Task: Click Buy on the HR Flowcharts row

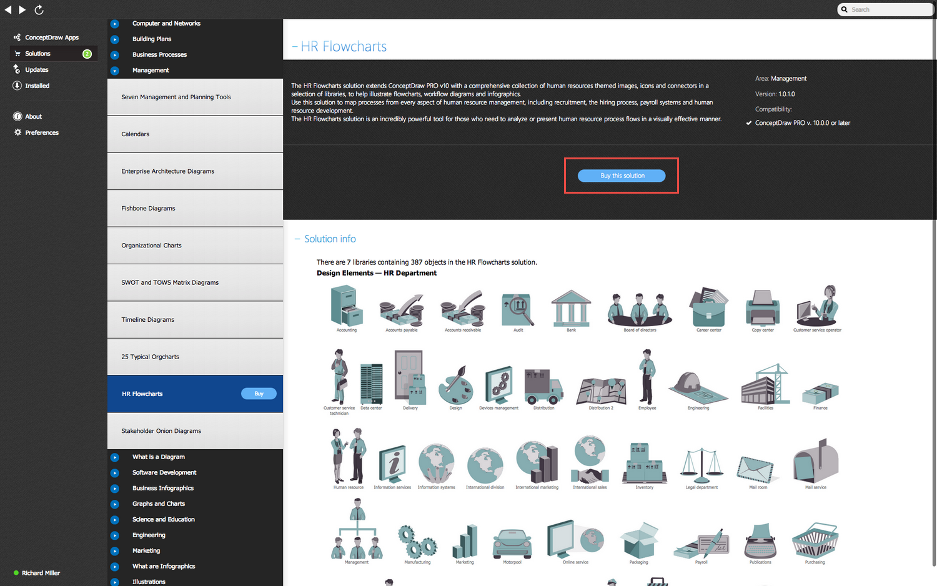Action: tap(259, 394)
